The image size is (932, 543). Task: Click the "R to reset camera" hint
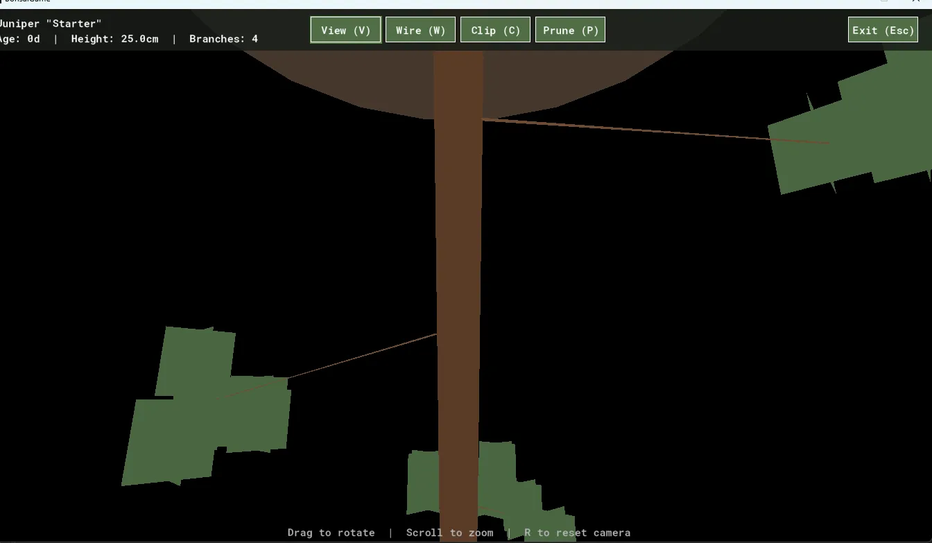tap(577, 533)
